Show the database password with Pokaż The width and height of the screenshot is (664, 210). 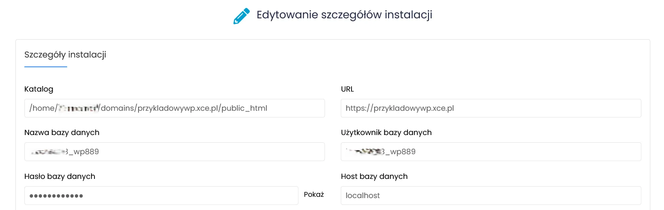(314, 195)
